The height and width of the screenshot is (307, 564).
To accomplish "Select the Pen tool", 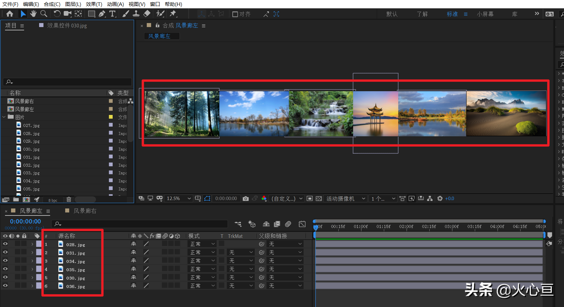I will click(x=102, y=14).
